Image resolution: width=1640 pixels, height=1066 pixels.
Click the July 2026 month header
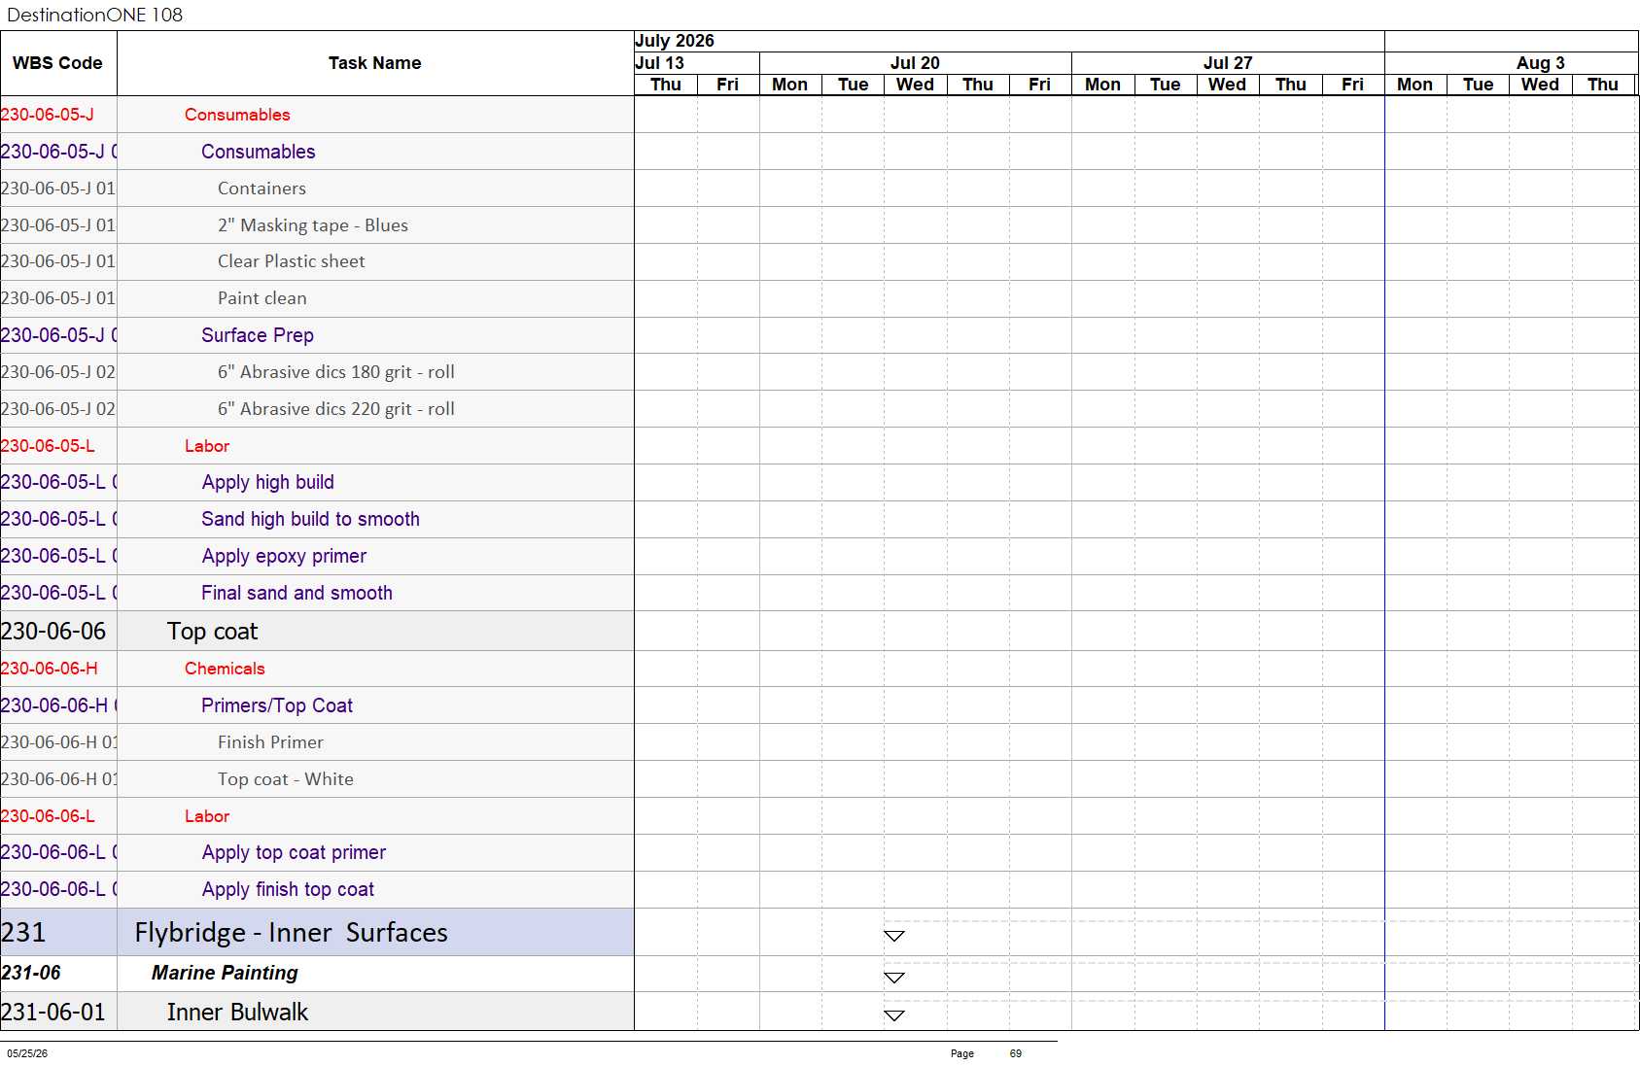click(675, 41)
